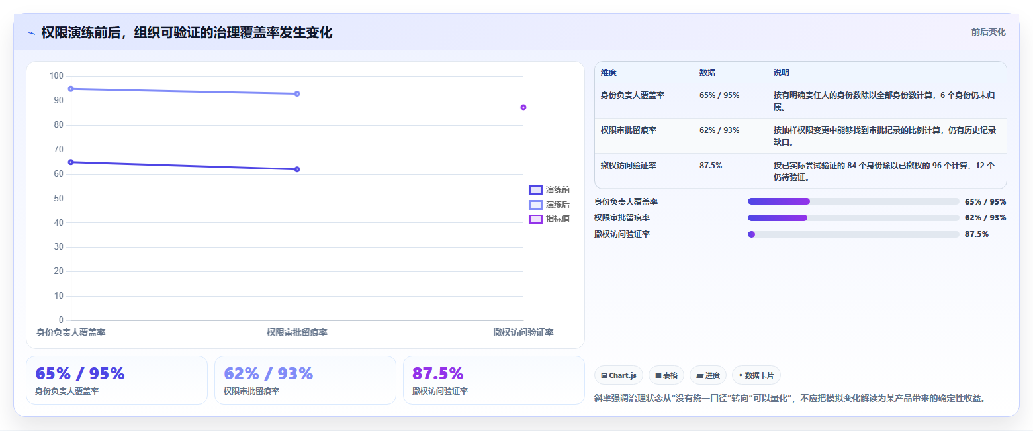Viewport: 1033px width, 431px height.
Task: Toggle the 演练后 legend entry
Action: point(549,205)
